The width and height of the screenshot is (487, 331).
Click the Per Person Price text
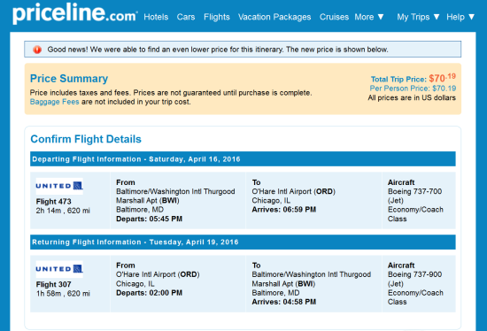pos(413,89)
